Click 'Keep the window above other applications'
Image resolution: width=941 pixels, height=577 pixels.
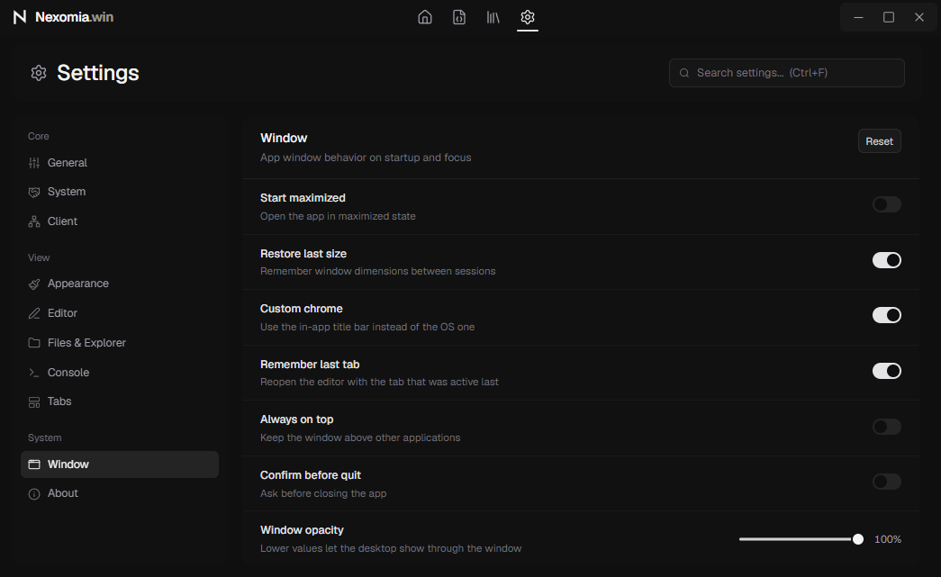click(360, 437)
